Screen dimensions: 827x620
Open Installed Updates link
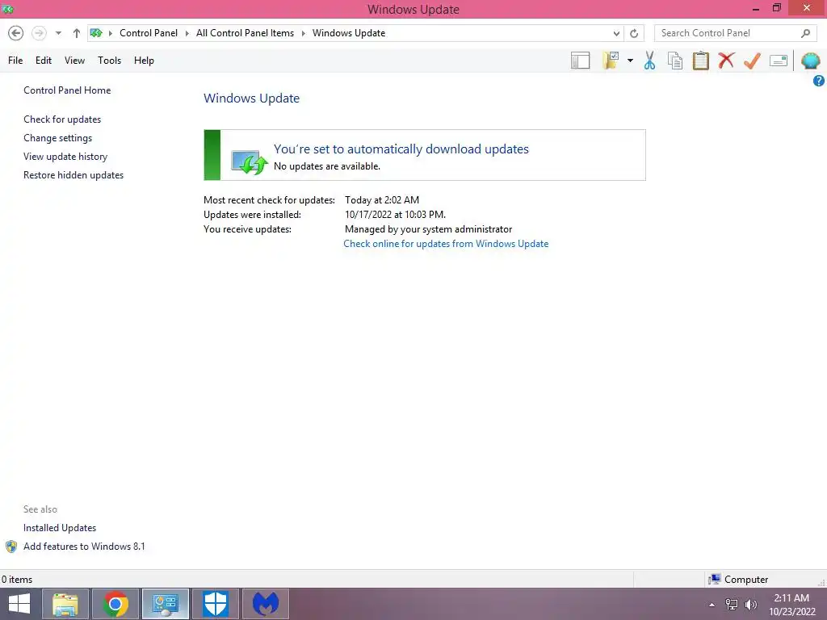click(60, 528)
